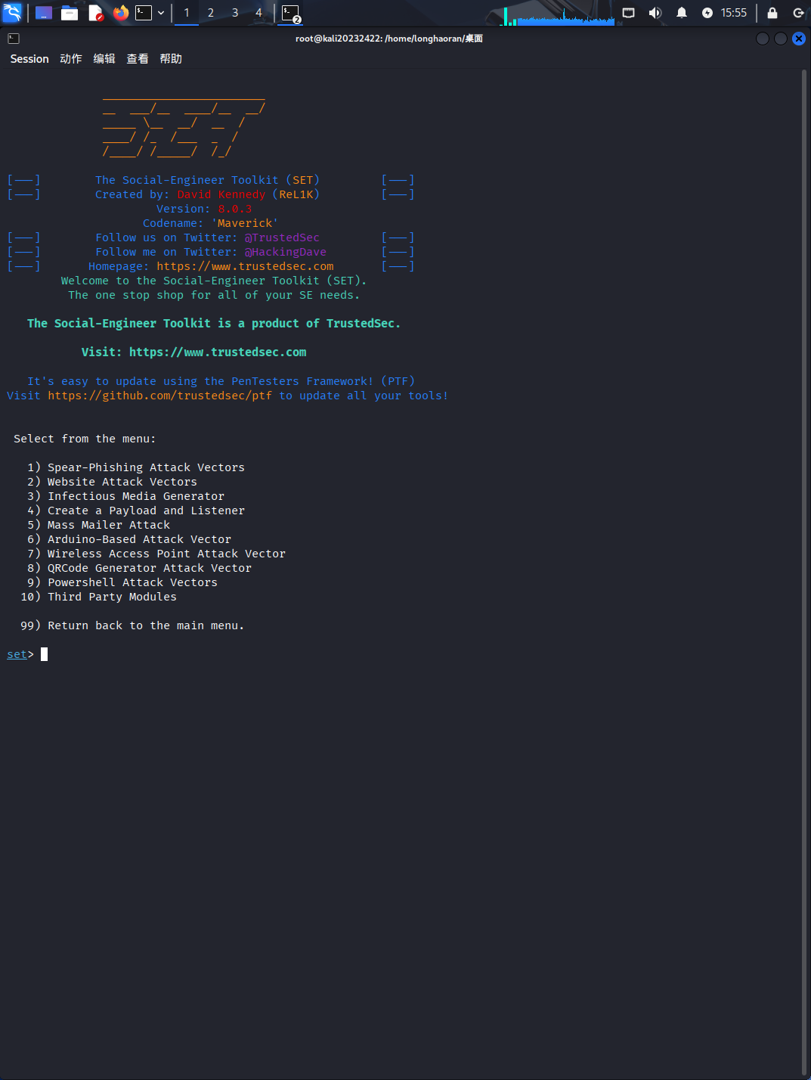Open the 动作 menu

point(71,59)
